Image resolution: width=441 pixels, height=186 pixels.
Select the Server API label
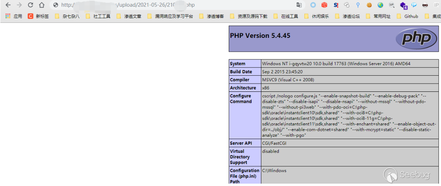pos(245,143)
